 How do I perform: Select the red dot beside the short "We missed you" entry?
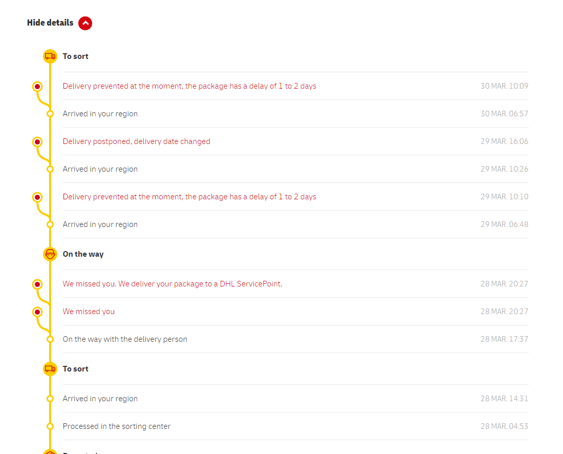click(x=37, y=312)
